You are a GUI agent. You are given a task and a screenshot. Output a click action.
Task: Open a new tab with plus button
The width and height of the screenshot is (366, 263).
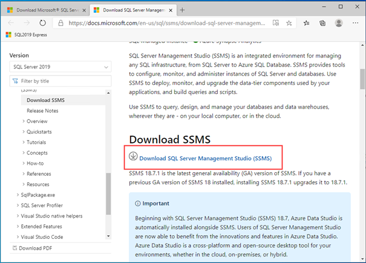coord(182,10)
